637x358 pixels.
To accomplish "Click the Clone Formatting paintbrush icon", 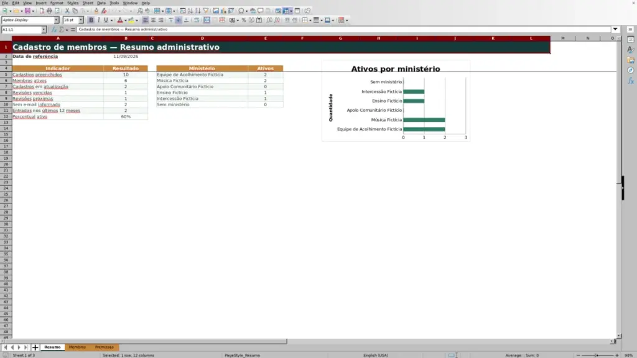I will click(x=96, y=11).
